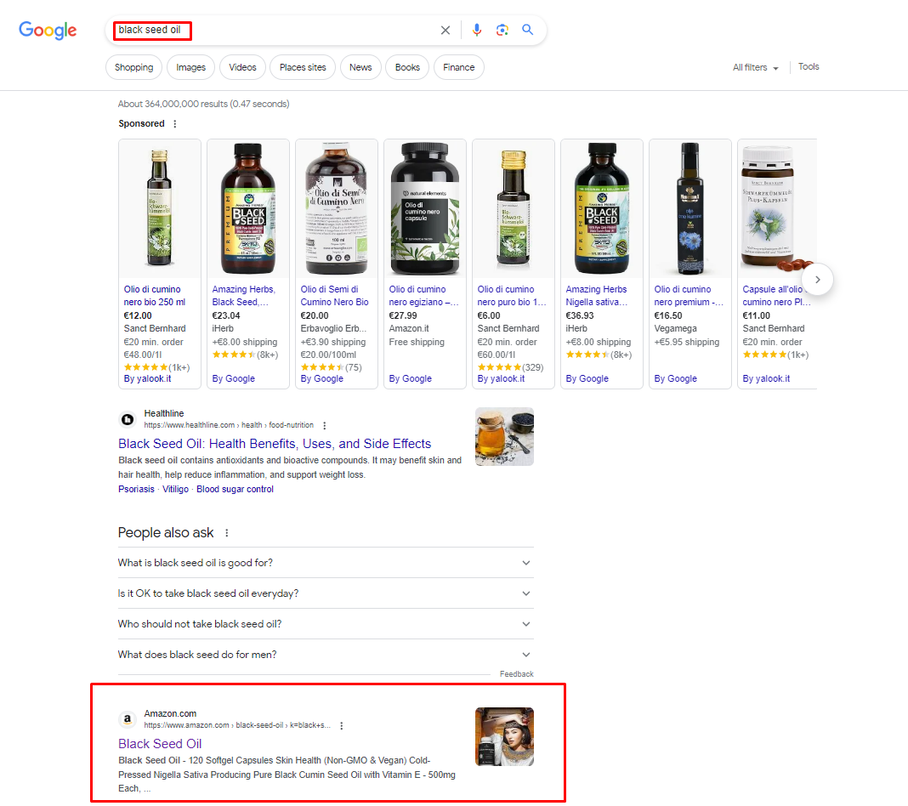
Task: Click "By yalook.it" under €6.00 product
Action: 501,378
